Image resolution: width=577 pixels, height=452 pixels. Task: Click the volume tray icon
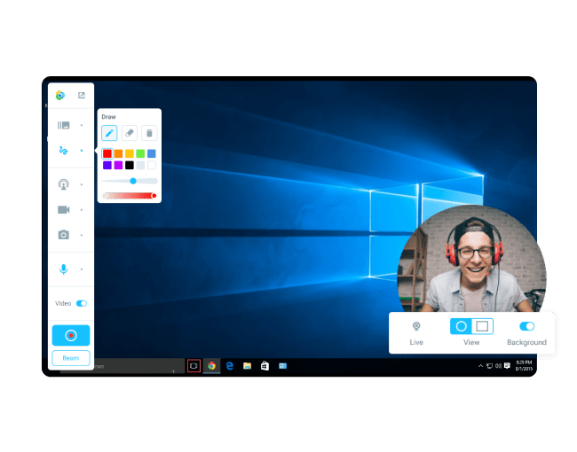click(498, 366)
